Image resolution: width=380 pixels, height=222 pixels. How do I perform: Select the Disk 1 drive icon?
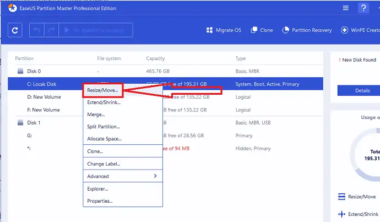[x=20, y=123]
